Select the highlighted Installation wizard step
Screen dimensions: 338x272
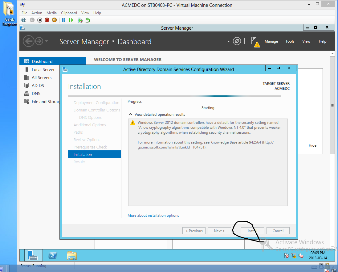coord(94,154)
